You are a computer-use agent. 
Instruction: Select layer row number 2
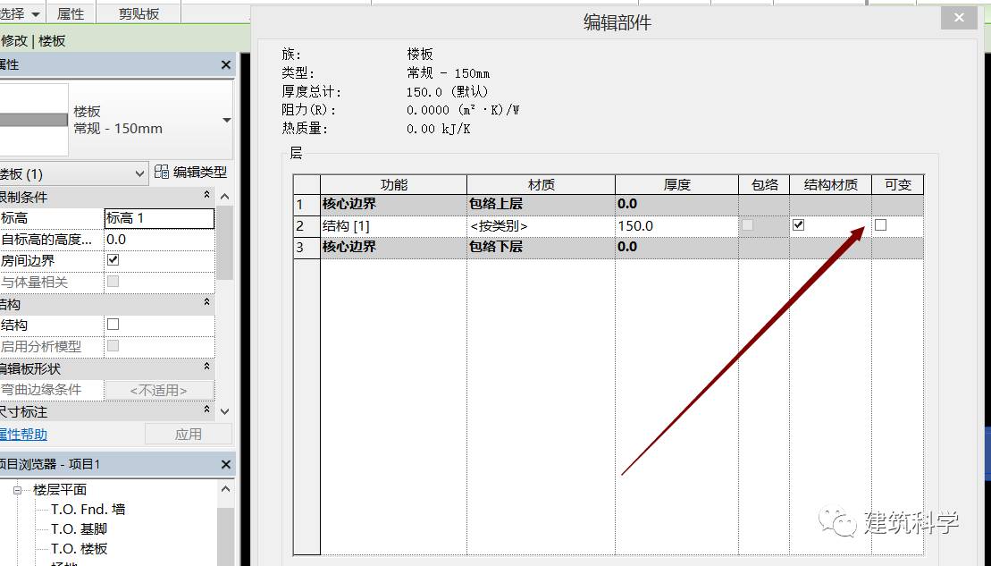(307, 225)
